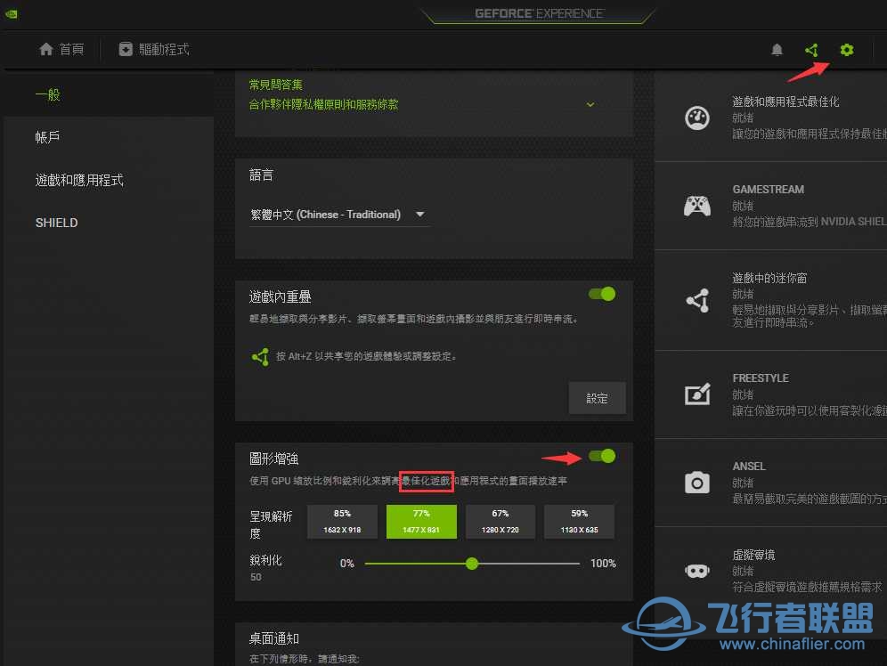Click the 100% label of sharpening slider
Screen dimensions: 887x666
click(x=603, y=563)
